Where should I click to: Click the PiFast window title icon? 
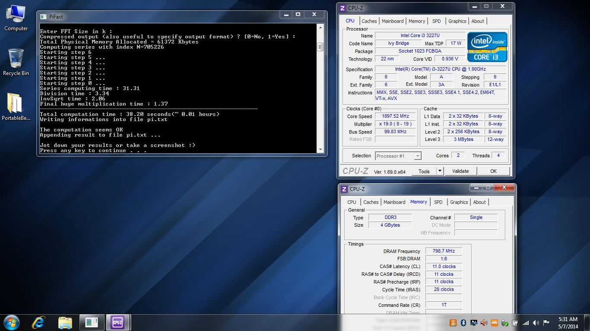[x=43, y=16]
